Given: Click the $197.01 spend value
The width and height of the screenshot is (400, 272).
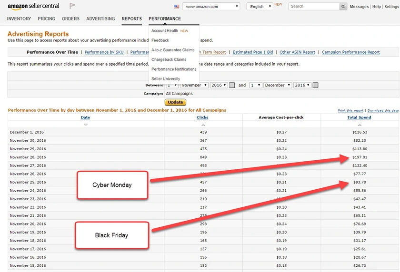Looking at the screenshot, I should coord(360,157).
